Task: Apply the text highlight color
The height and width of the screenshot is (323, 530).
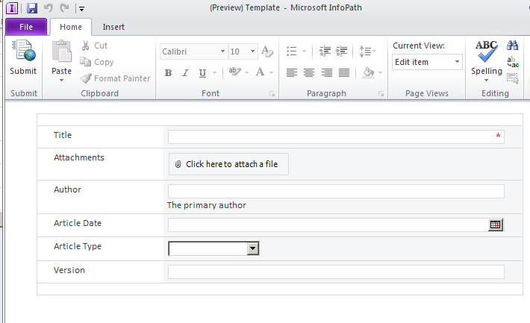Action: 234,72
